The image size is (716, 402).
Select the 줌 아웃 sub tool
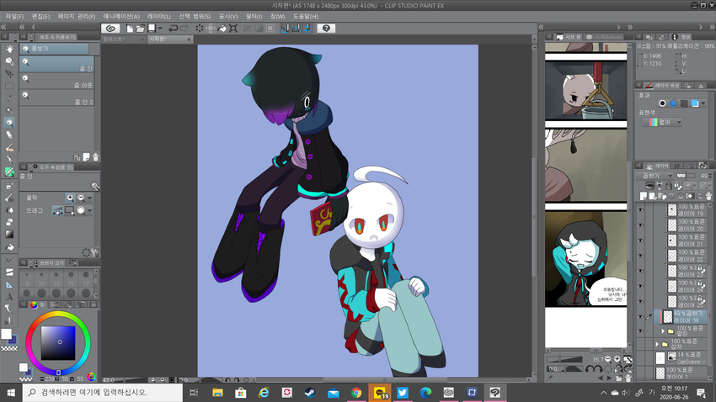[56, 81]
